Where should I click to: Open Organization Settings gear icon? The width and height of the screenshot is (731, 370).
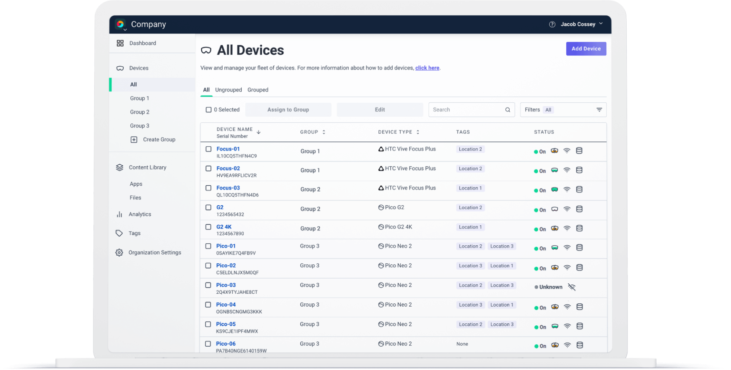119,252
